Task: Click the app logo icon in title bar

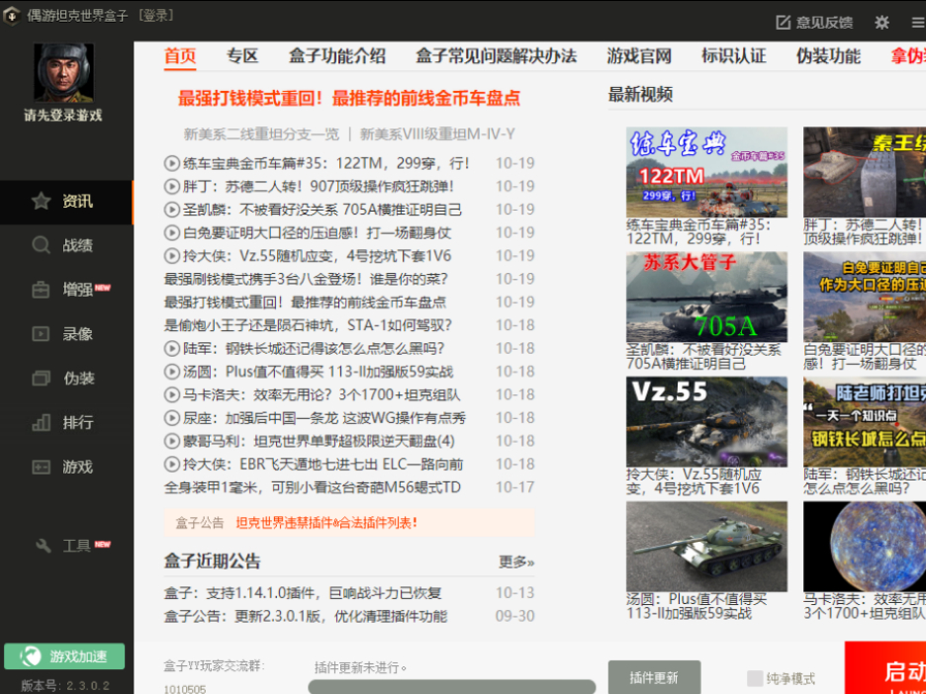Action: pos(11,16)
